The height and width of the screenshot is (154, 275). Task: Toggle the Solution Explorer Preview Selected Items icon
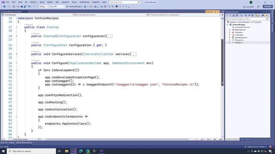tap(266, 15)
